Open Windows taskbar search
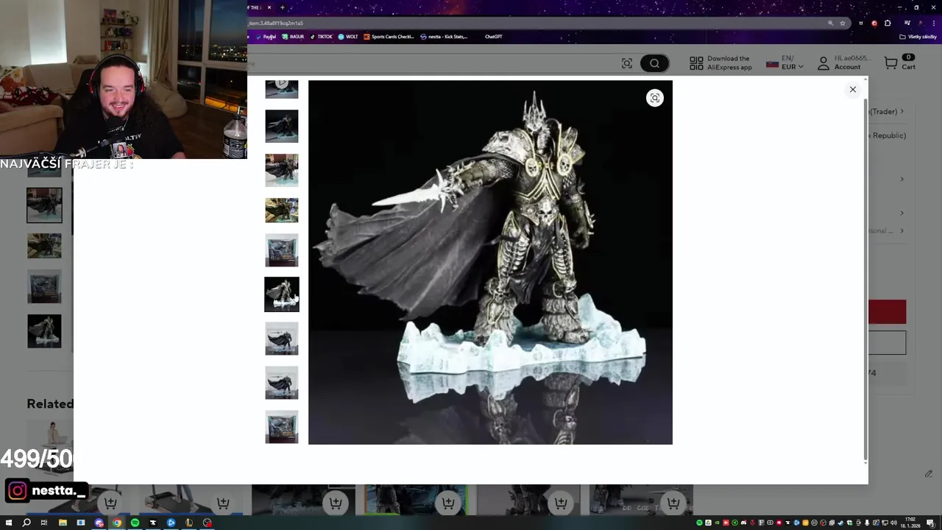The width and height of the screenshot is (942, 530). 26,523
